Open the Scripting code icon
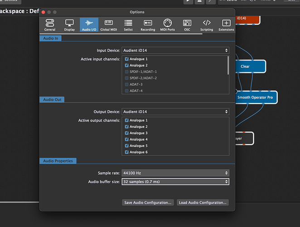 coord(207,25)
